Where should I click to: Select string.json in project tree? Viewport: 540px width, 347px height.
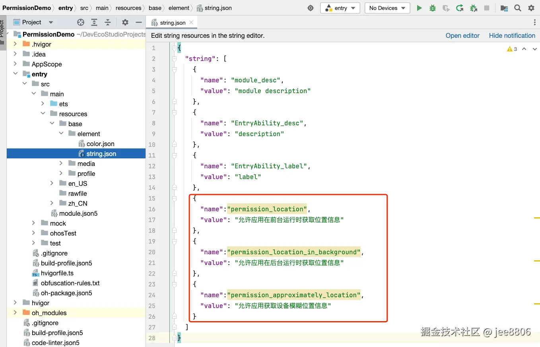[x=76, y=154]
